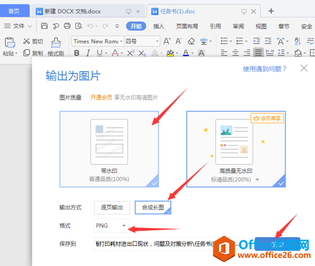Viewport: 315px width, 266px height.
Task: Open the 文件 menu
Action: pyautogui.click(x=18, y=26)
